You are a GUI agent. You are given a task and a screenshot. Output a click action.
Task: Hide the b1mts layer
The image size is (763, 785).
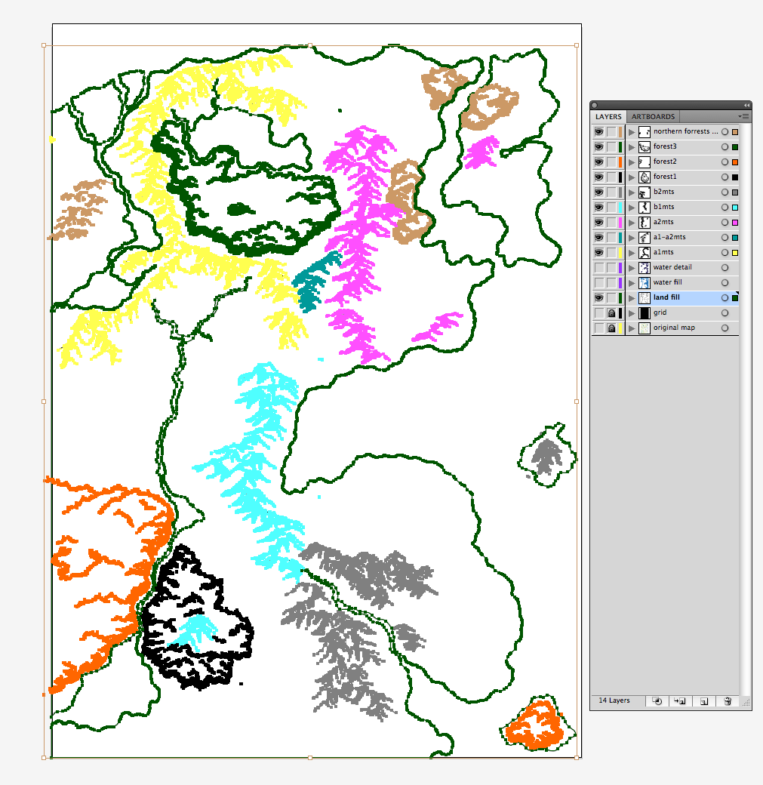pyautogui.click(x=598, y=208)
